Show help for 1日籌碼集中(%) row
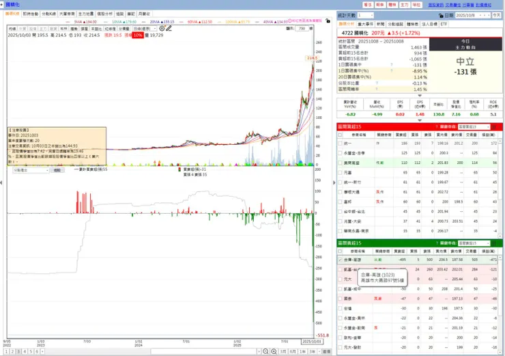Image resolution: width=505 pixels, height=356 pixels. click(x=392, y=71)
